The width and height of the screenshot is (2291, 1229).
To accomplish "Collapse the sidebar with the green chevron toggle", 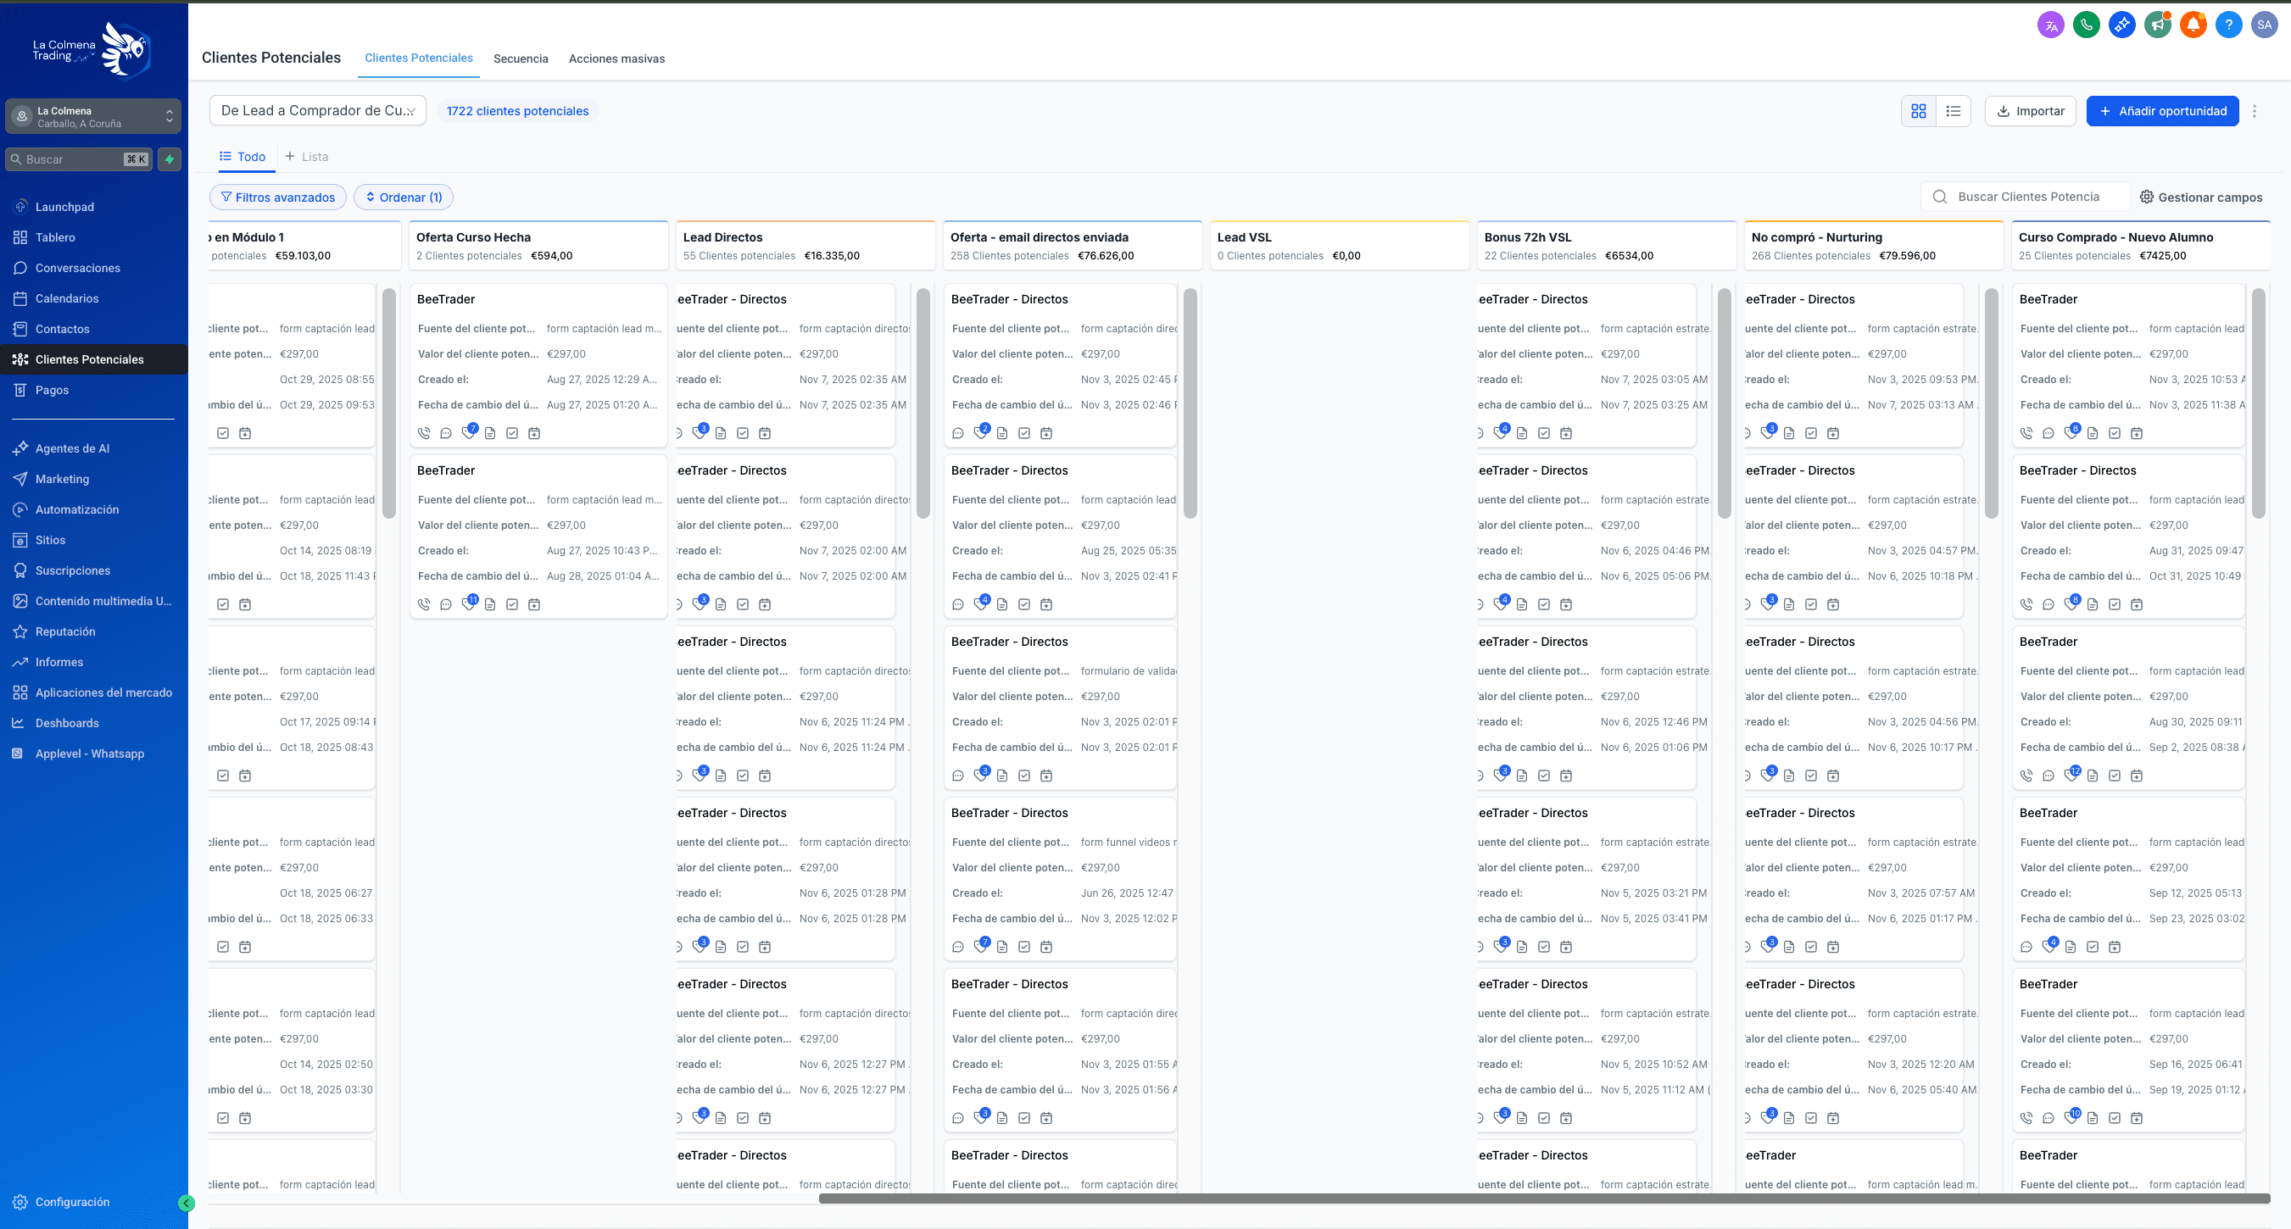I will click(x=186, y=1203).
